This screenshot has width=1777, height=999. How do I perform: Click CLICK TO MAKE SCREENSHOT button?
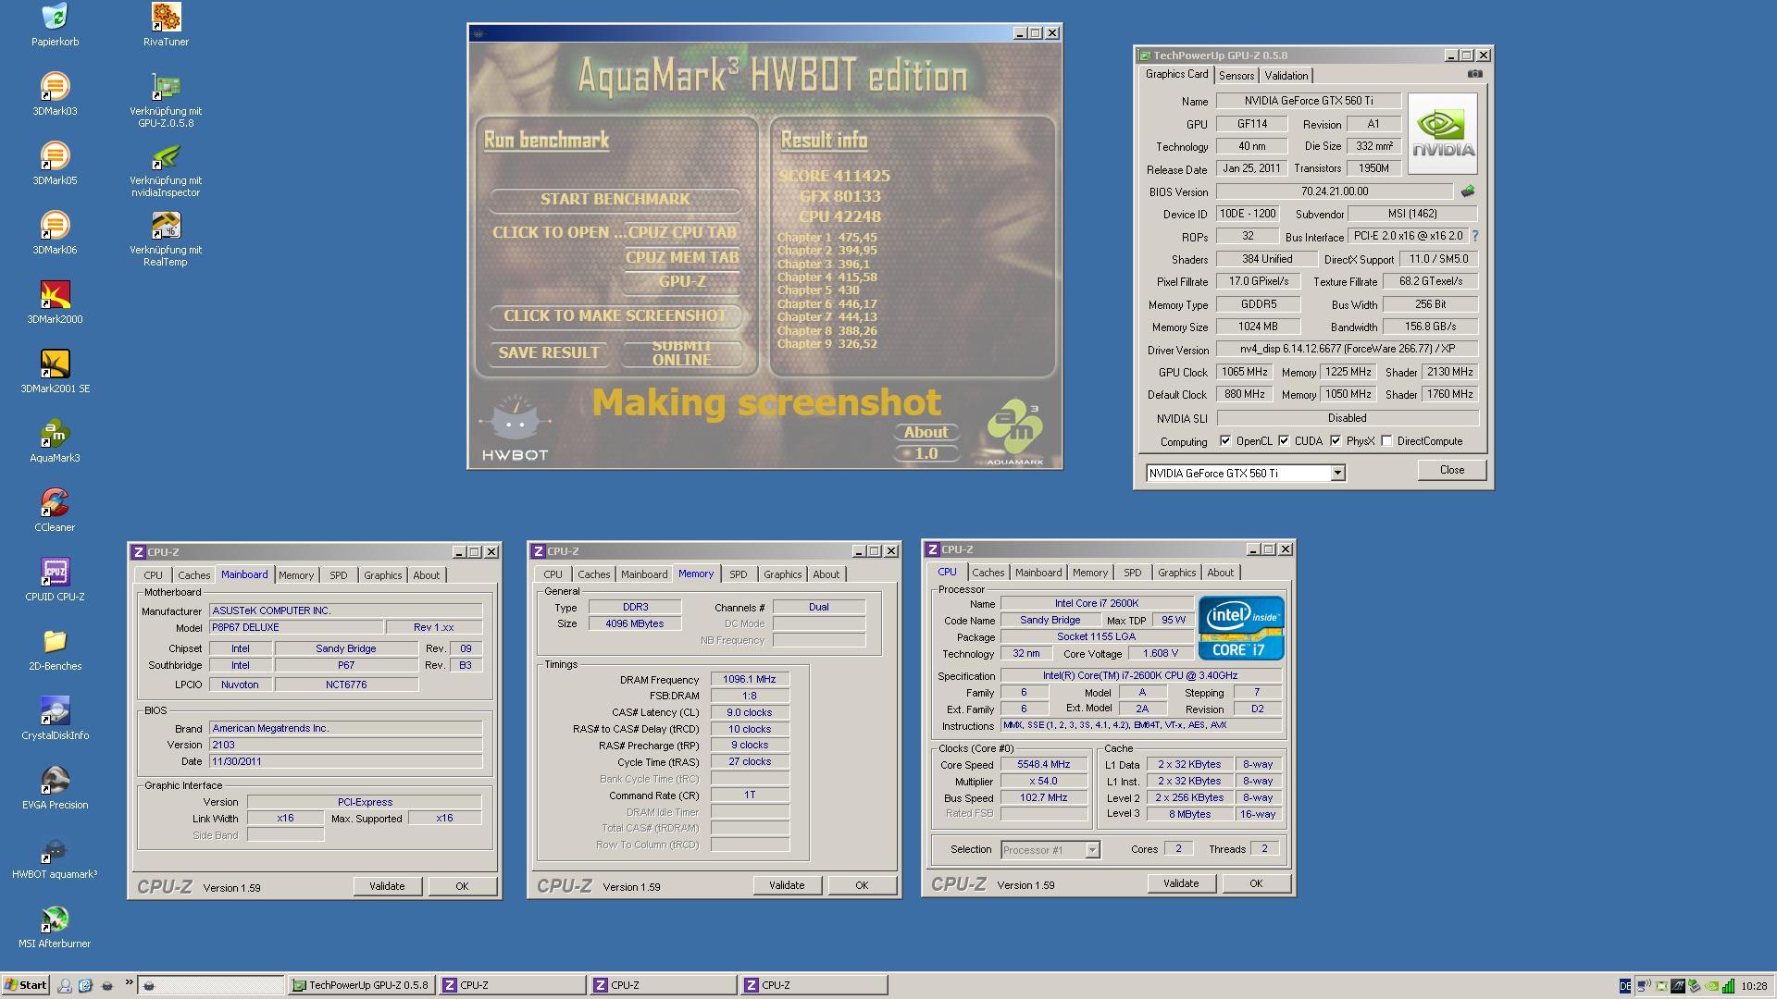point(615,316)
